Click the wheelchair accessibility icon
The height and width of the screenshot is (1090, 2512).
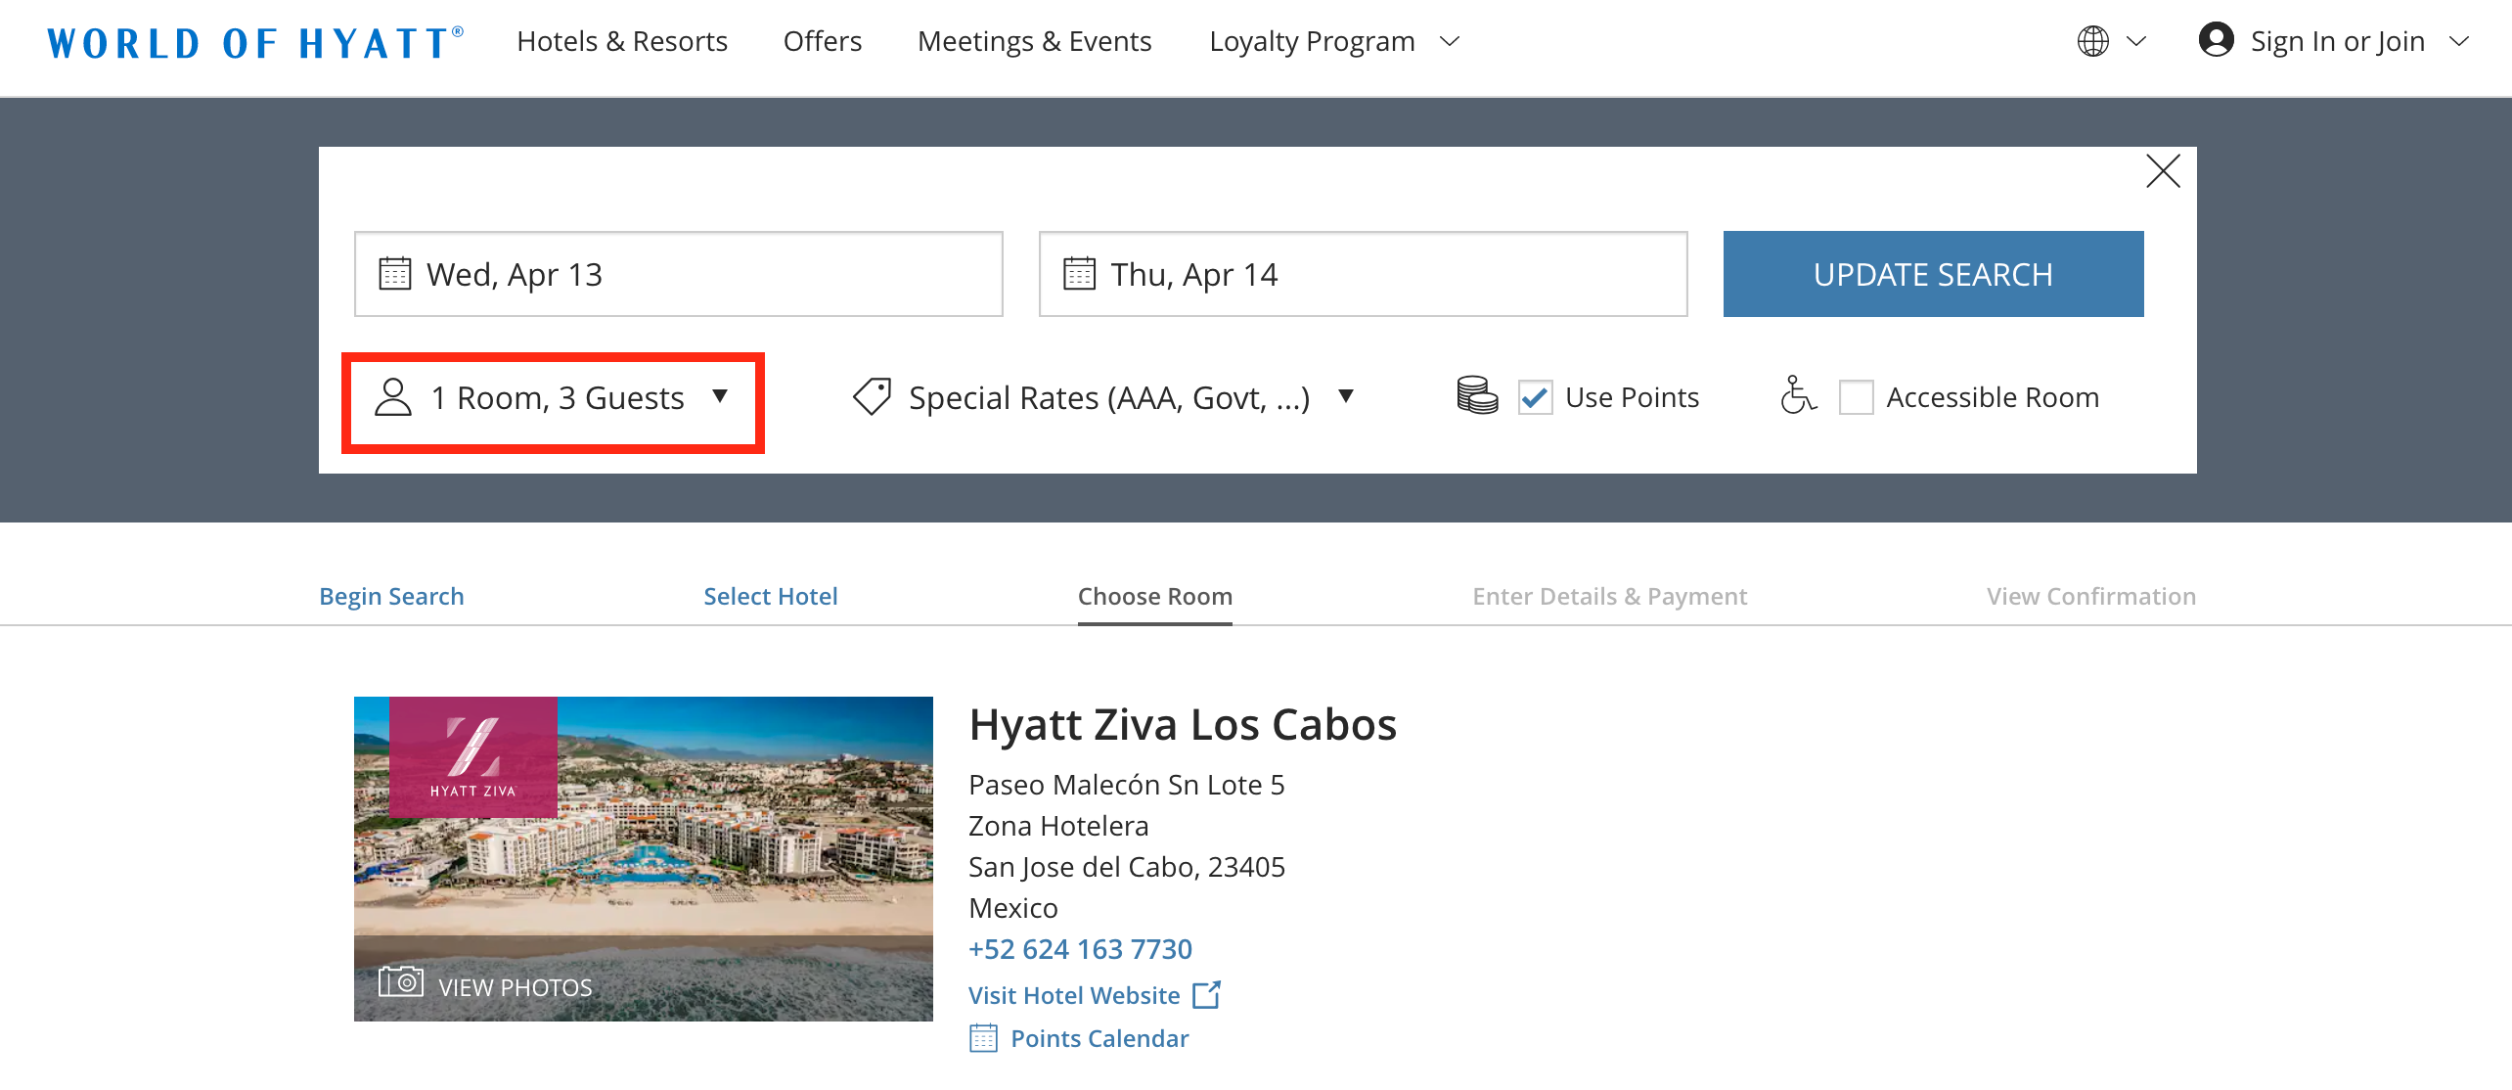point(1798,395)
